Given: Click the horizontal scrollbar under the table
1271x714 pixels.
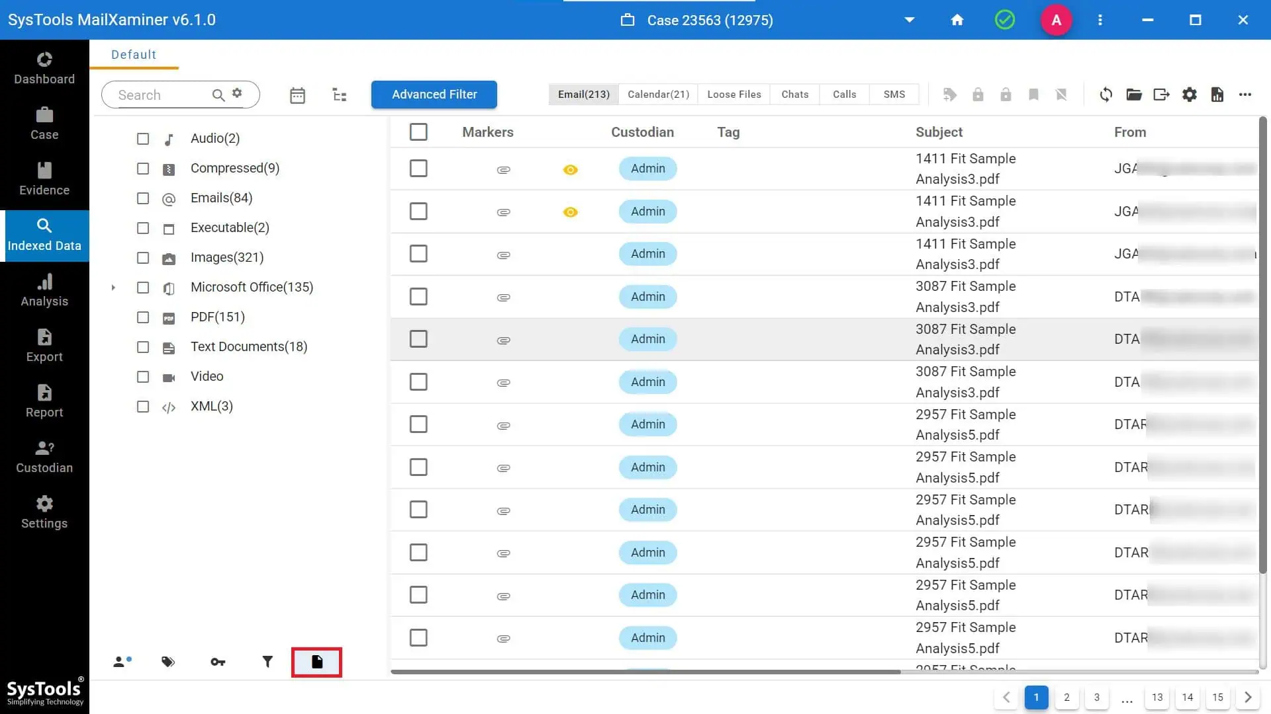Looking at the screenshot, I should tap(645, 672).
